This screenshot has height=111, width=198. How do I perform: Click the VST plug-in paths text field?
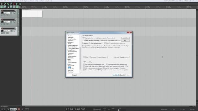click(101, 40)
